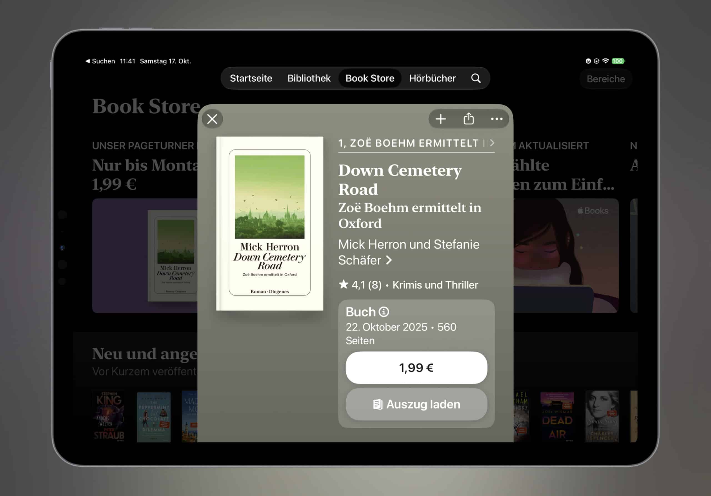Close the book detail popup
The height and width of the screenshot is (496, 711).
[x=212, y=119]
